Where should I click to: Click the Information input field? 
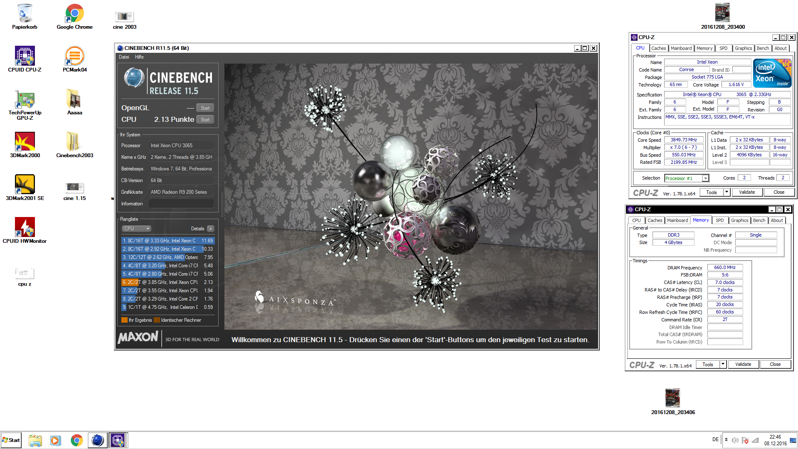[x=181, y=204]
